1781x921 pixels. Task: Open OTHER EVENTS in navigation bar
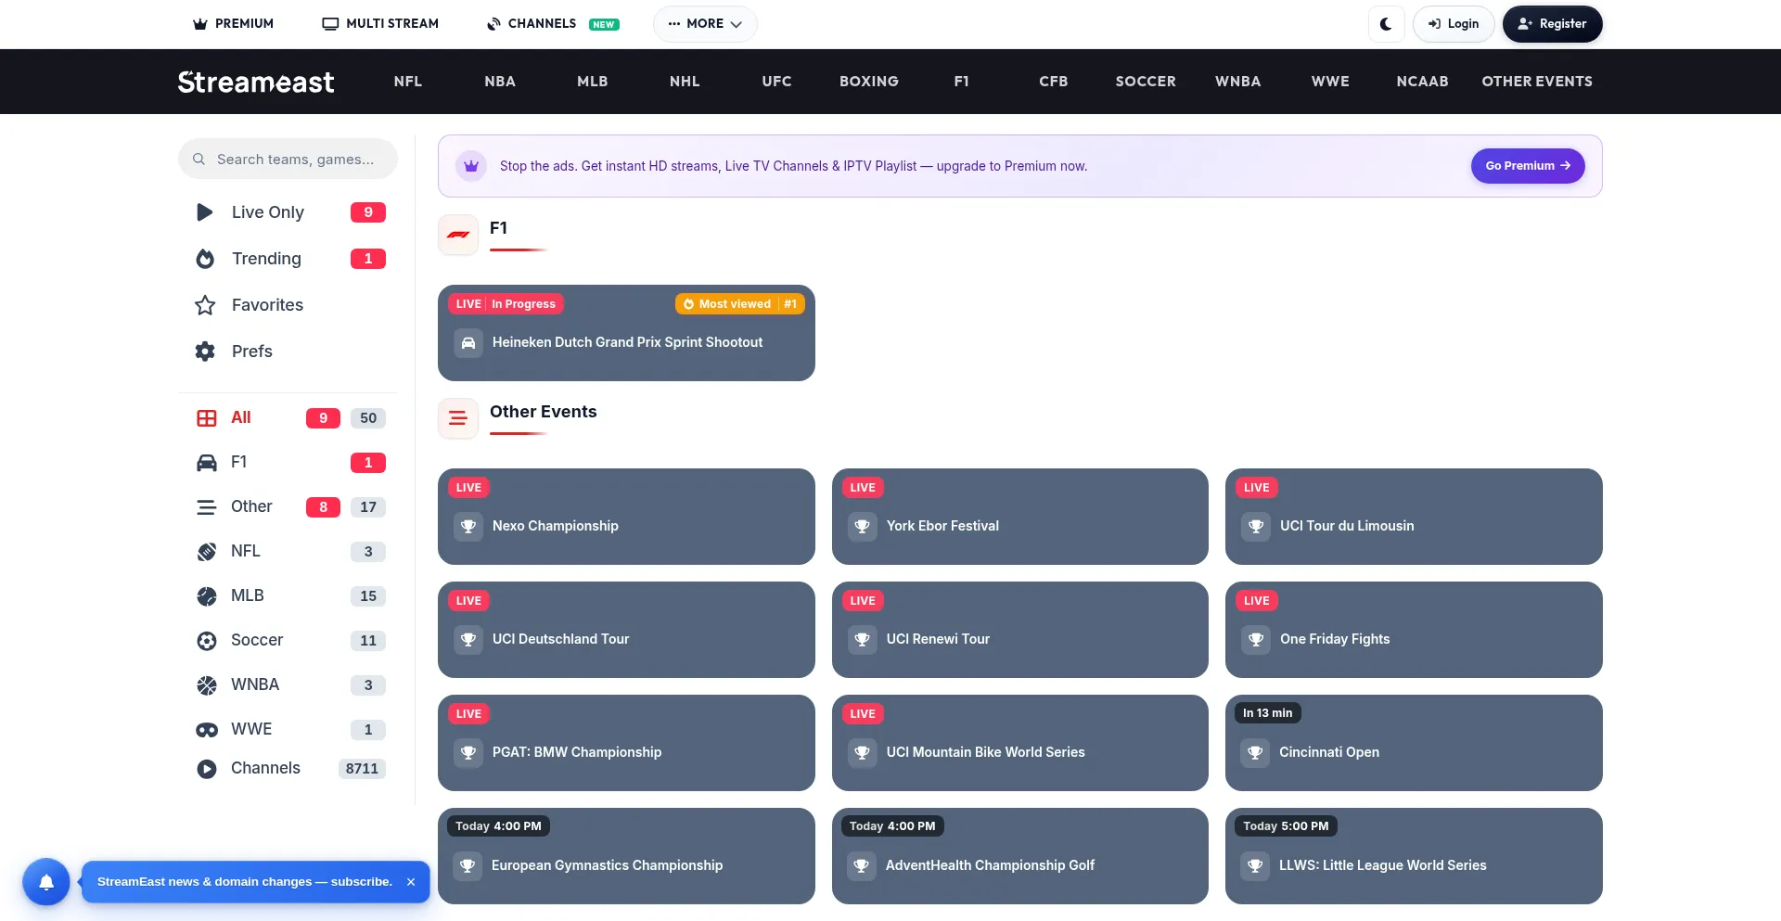pyautogui.click(x=1537, y=82)
